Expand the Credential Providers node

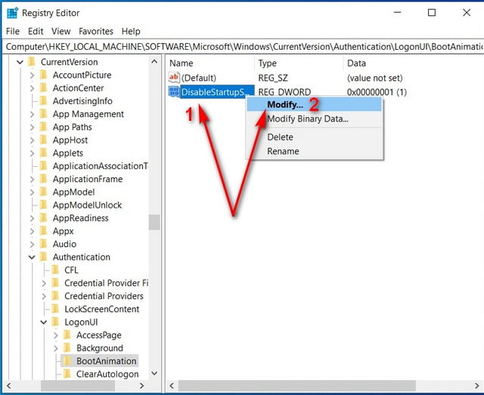coord(44,296)
